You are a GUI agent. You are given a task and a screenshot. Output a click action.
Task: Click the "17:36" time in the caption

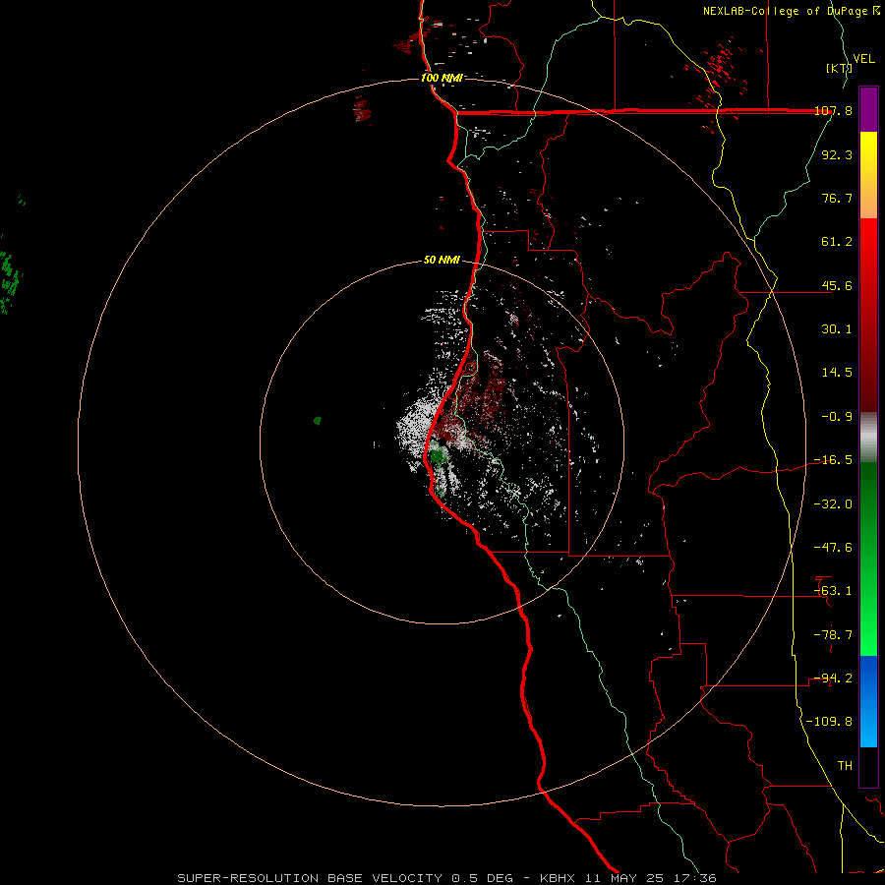click(696, 878)
